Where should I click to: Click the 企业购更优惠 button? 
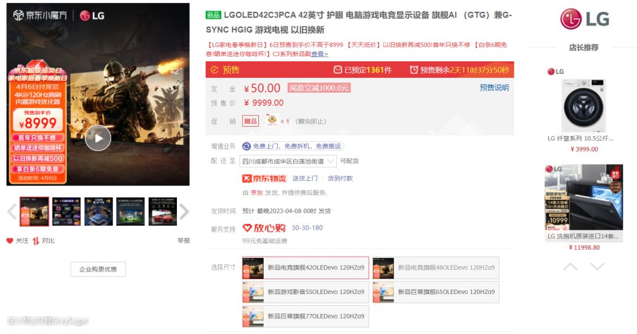[x=98, y=269]
